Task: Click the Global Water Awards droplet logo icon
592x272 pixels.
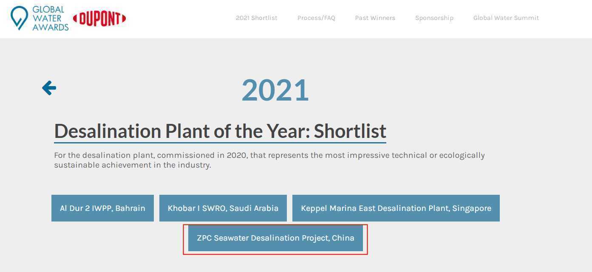Action: point(20,18)
